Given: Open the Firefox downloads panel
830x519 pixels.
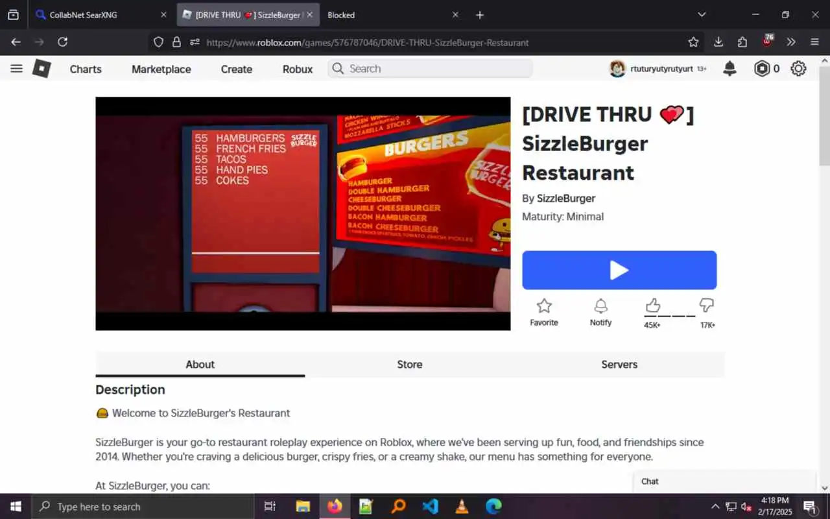Looking at the screenshot, I should click(718, 42).
